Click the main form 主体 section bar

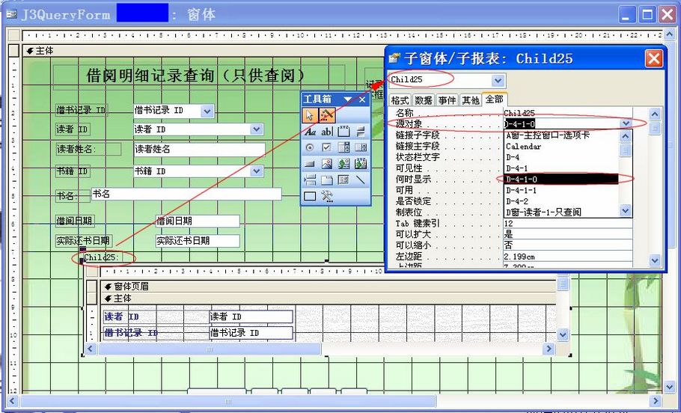click(x=204, y=51)
